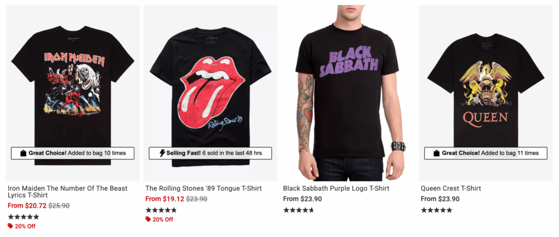Click the shopping bag icon on Queen badge

point(436,153)
